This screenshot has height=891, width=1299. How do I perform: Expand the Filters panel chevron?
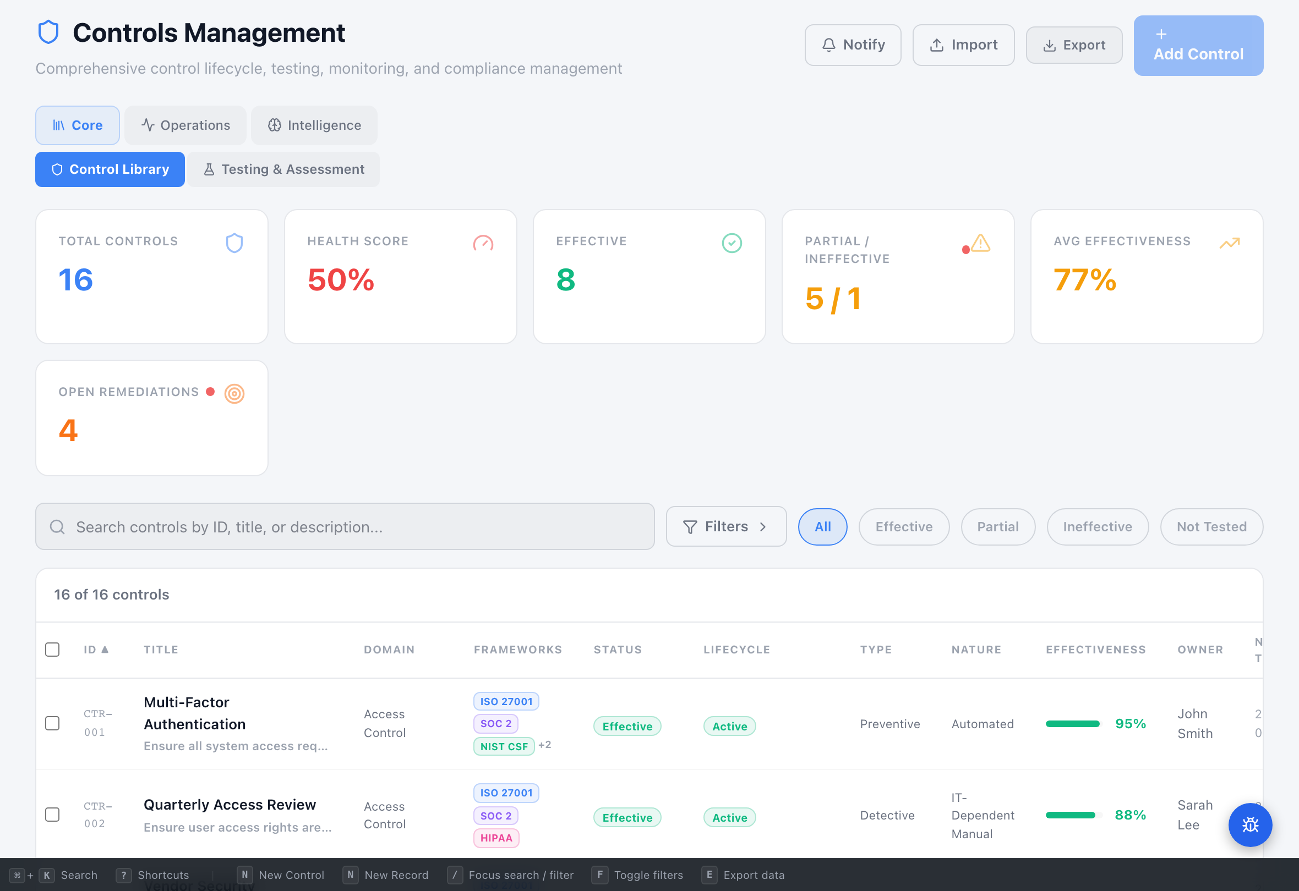(763, 526)
